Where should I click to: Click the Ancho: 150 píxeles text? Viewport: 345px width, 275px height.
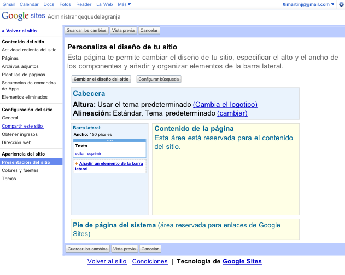click(92, 134)
